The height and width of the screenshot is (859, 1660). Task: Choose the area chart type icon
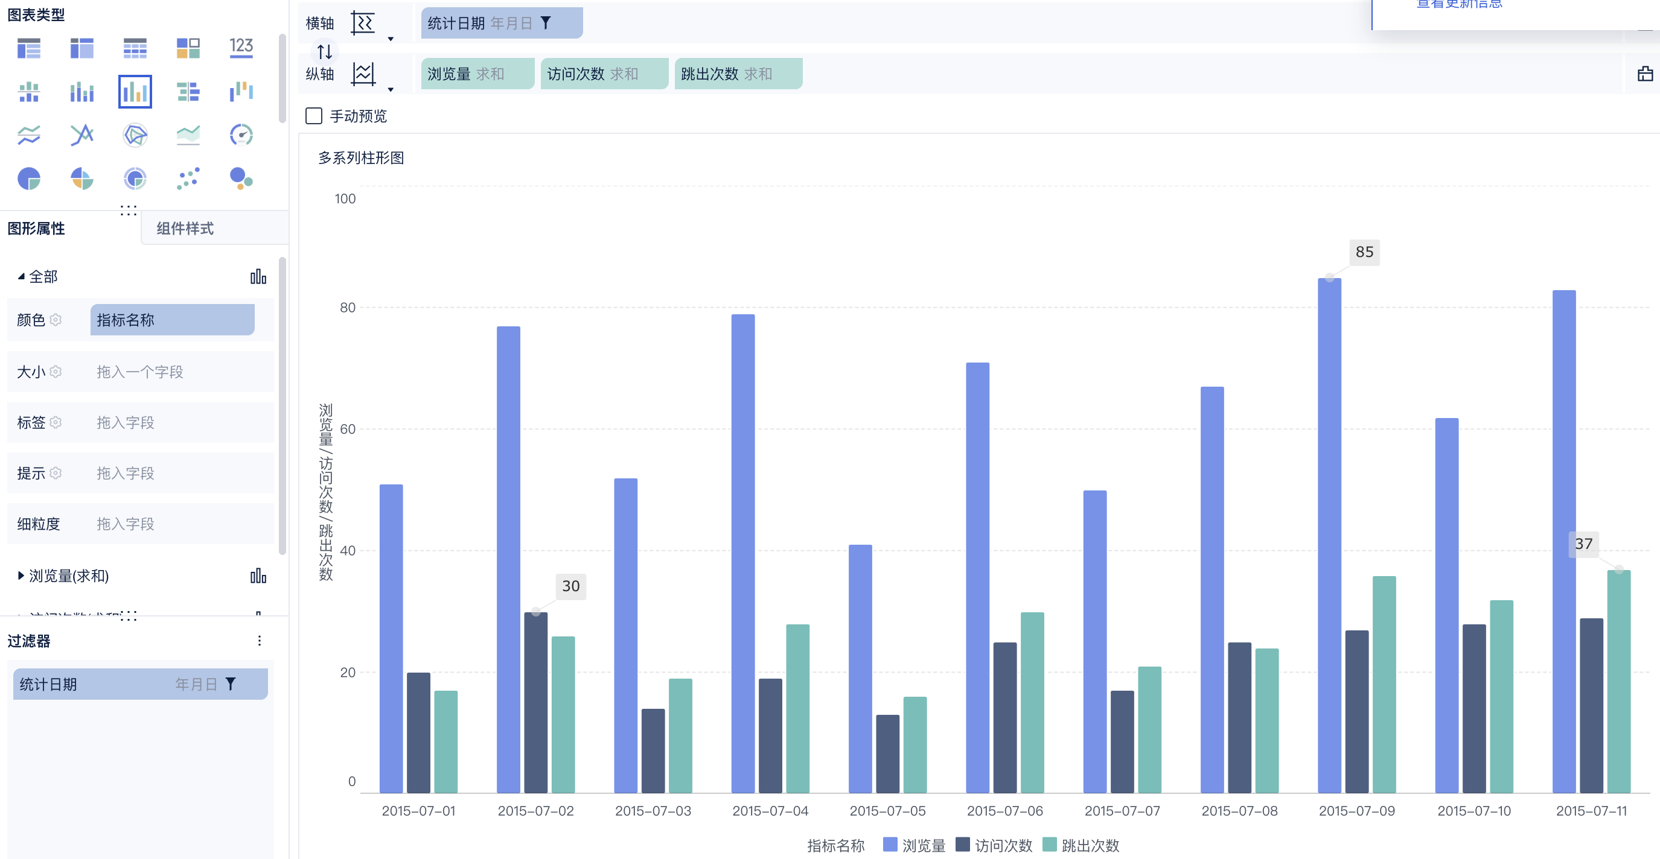click(x=188, y=135)
